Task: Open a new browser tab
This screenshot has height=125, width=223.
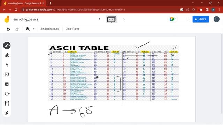Action: 50,3
